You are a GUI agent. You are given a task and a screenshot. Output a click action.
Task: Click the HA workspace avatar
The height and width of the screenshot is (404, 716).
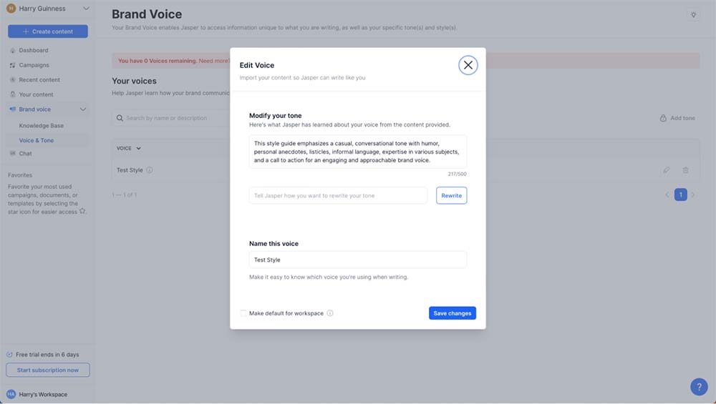coord(11,395)
